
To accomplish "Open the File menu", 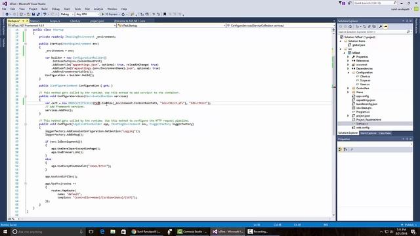I will pos(4,9).
